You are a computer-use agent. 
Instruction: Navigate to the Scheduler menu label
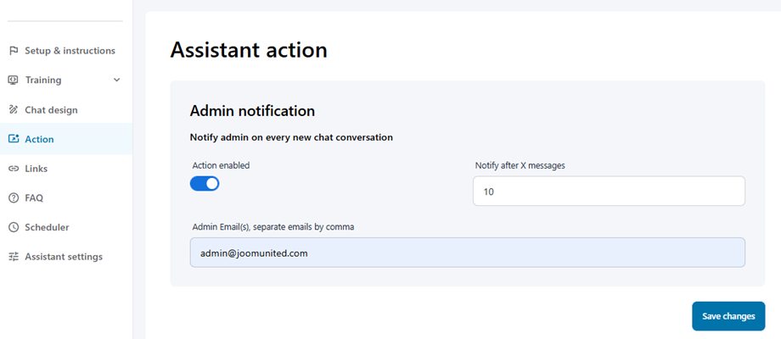[x=47, y=227]
